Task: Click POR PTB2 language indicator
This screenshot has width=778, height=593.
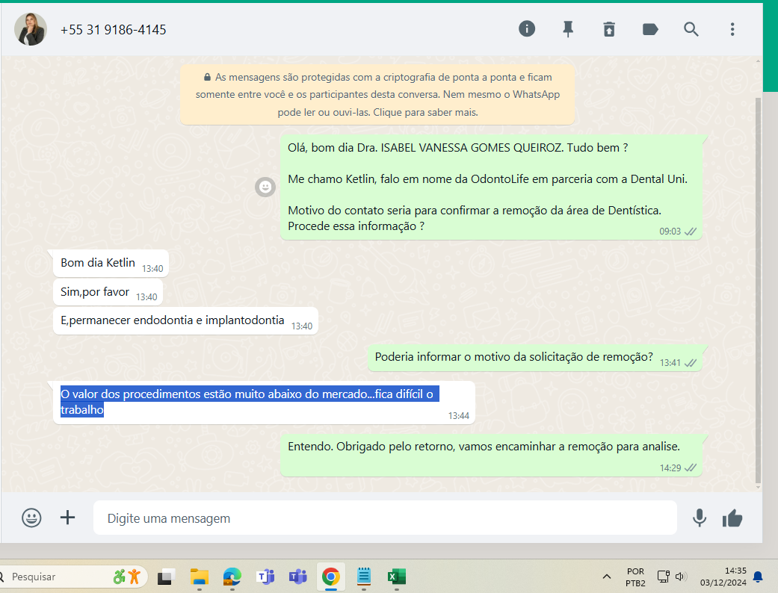Action: [x=635, y=577]
